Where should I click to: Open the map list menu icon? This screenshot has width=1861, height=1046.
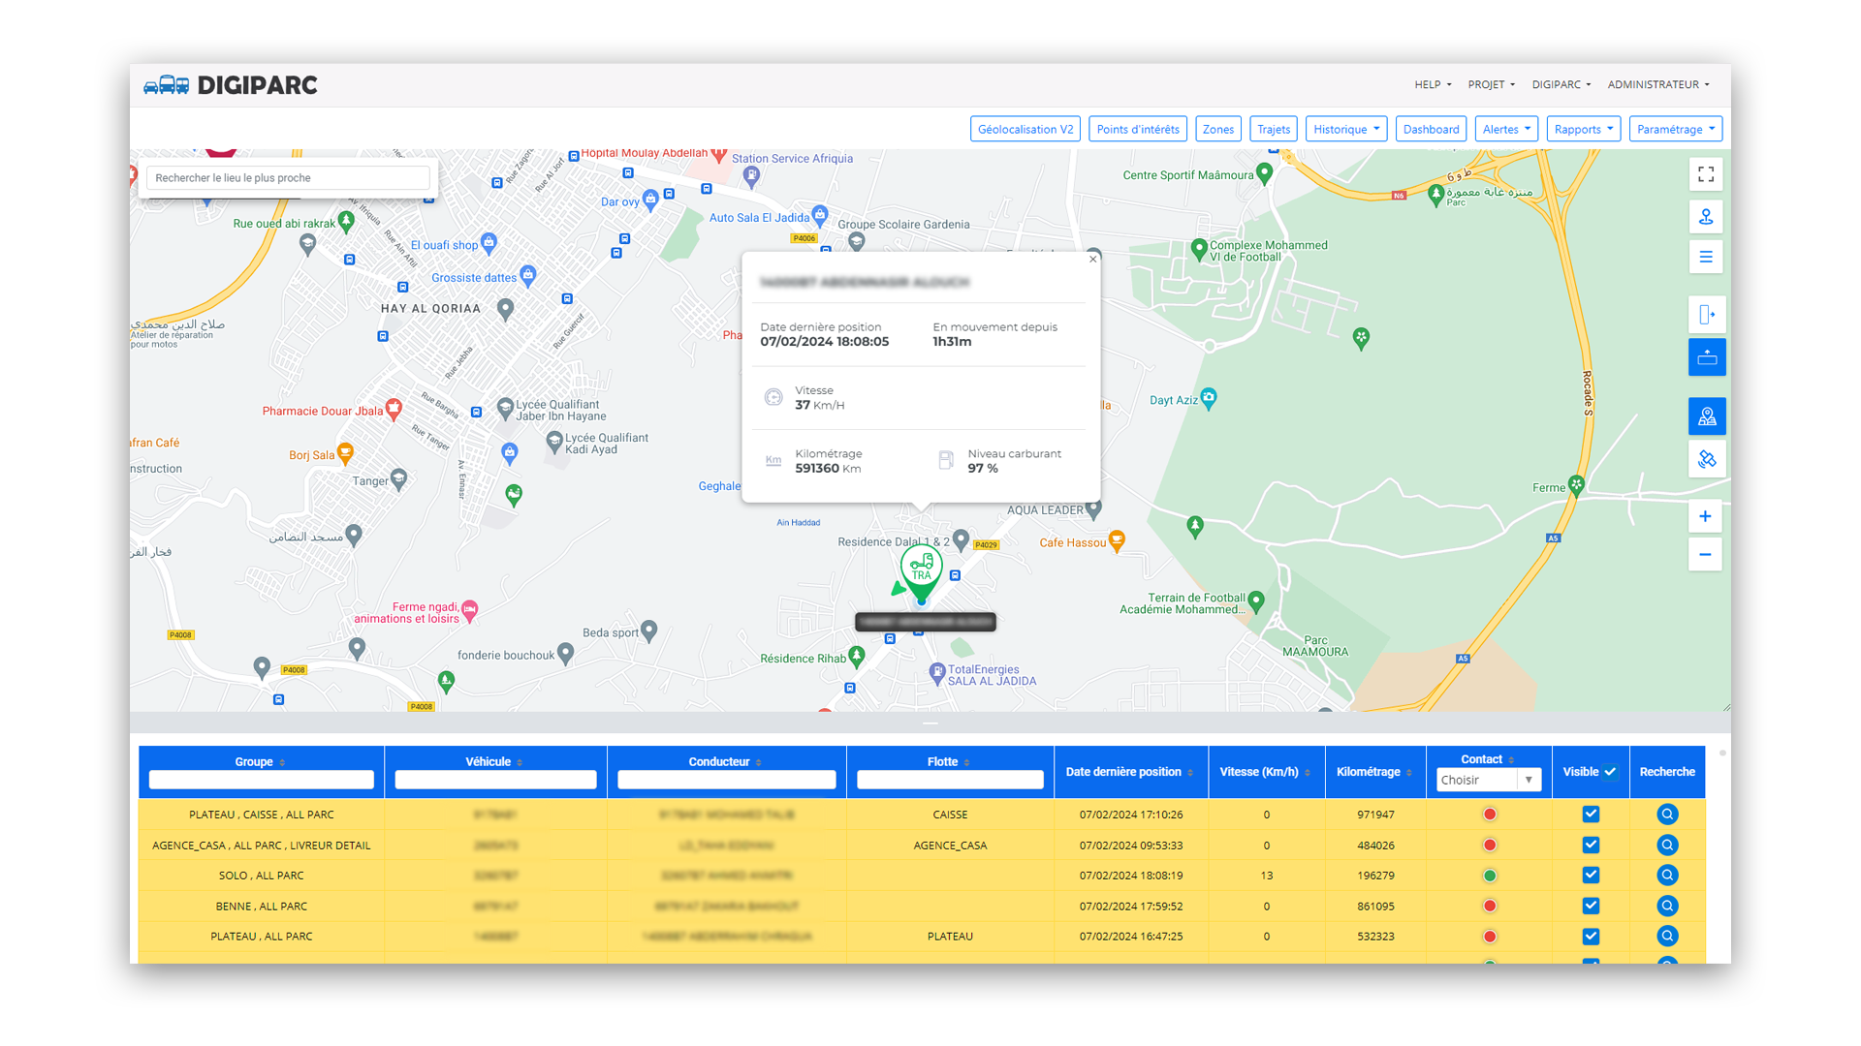point(1706,258)
